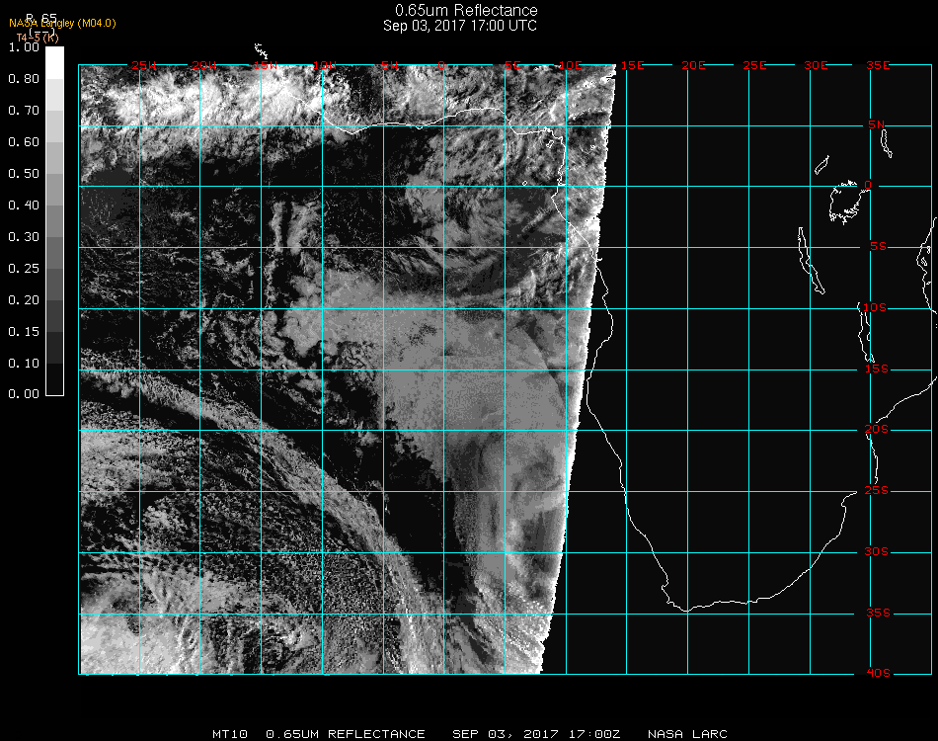
Task: Click the 35S latitude label
Action: [878, 613]
